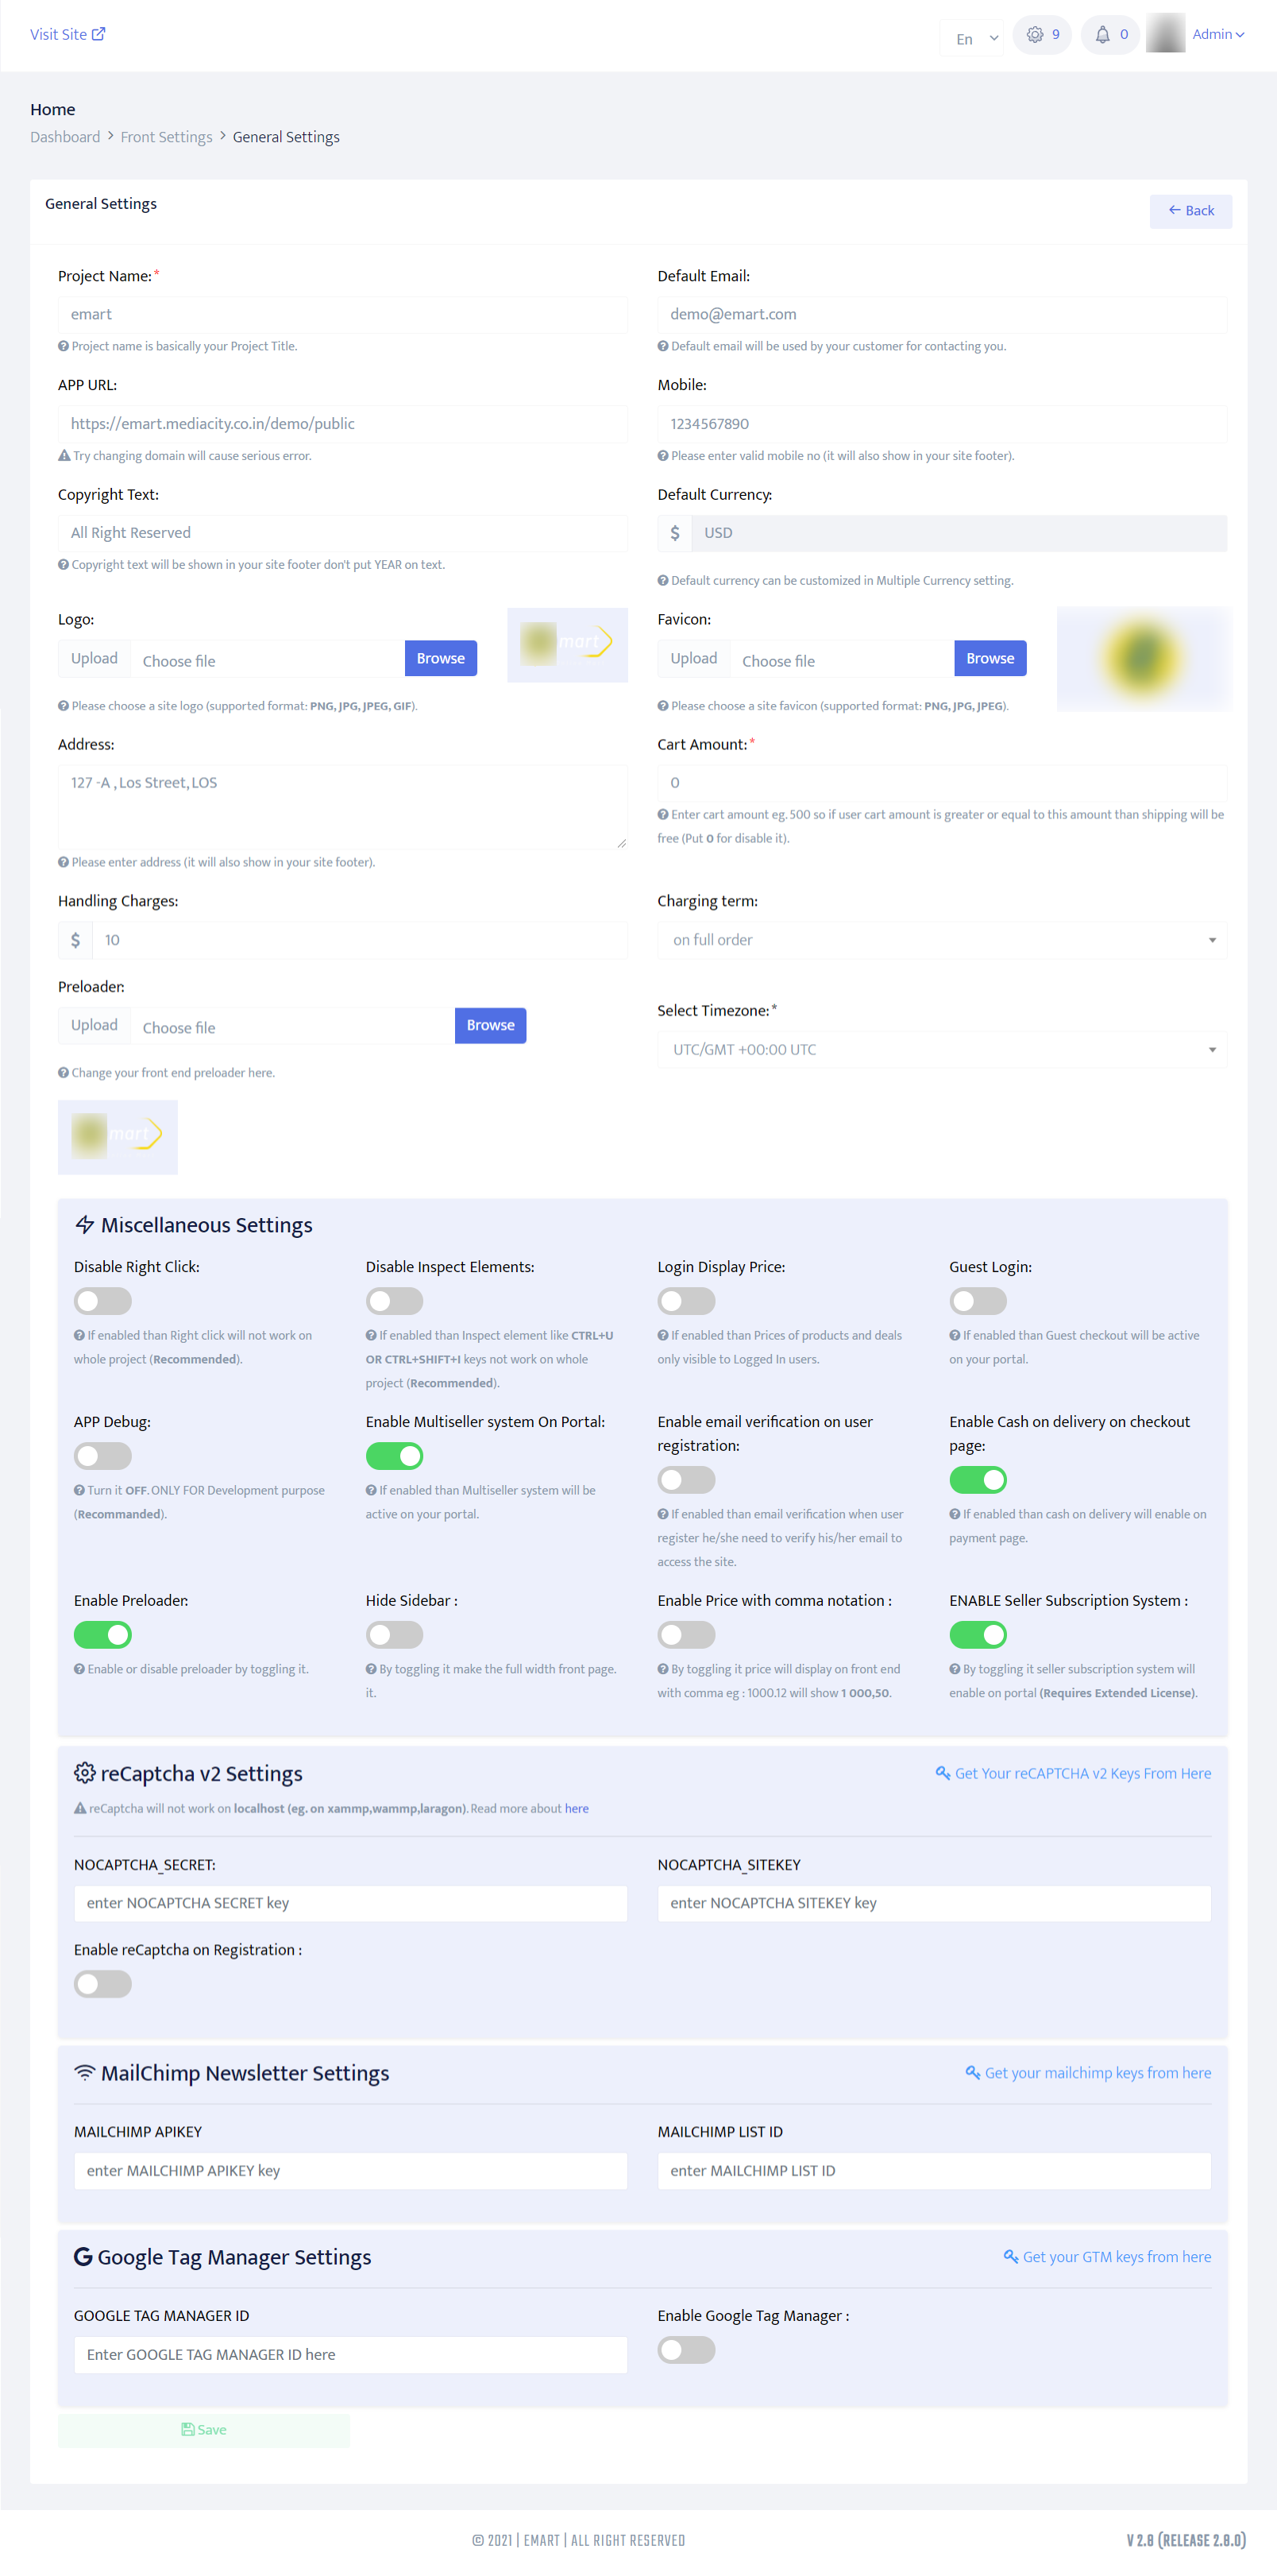Click the Visit Site external link icon
The image size is (1277, 2576).
point(98,34)
